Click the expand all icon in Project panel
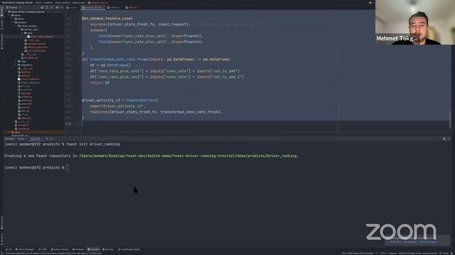 (47, 8)
